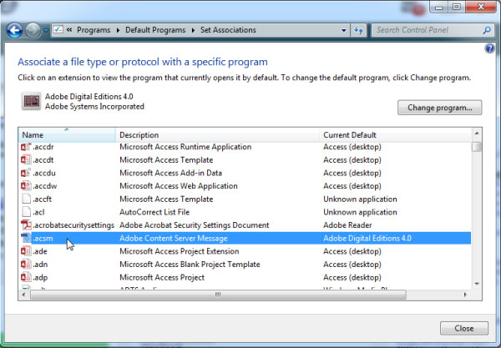The height and width of the screenshot is (348, 501).
Task: Select the .accdt file icon
Action: tap(26, 159)
